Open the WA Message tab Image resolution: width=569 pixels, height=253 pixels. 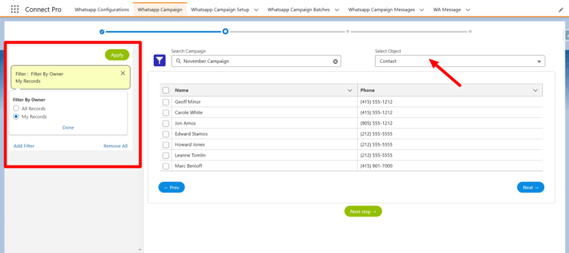[447, 10]
